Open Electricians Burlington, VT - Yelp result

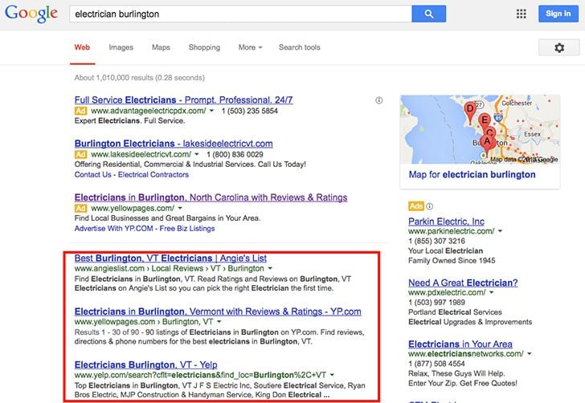tap(146, 364)
